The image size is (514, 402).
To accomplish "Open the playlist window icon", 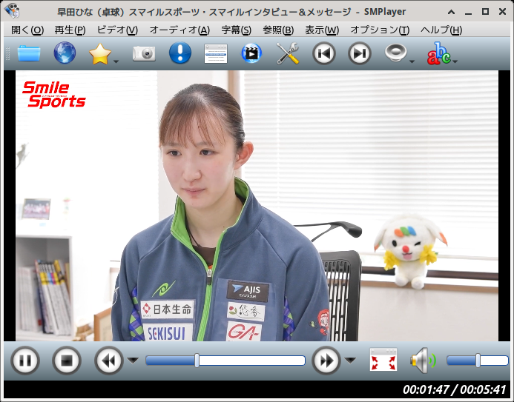I will click(x=216, y=53).
